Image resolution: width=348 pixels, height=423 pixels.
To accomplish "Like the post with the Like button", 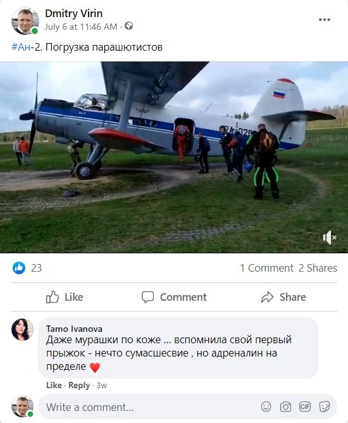I will (x=65, y=297).
